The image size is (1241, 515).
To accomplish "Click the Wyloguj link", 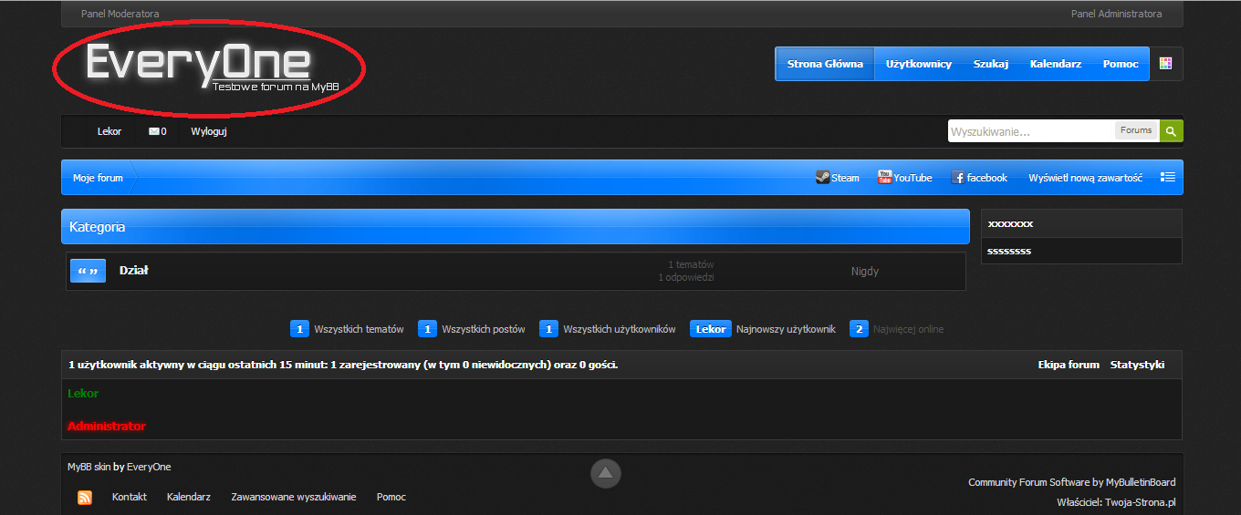I will coord(209,131).
